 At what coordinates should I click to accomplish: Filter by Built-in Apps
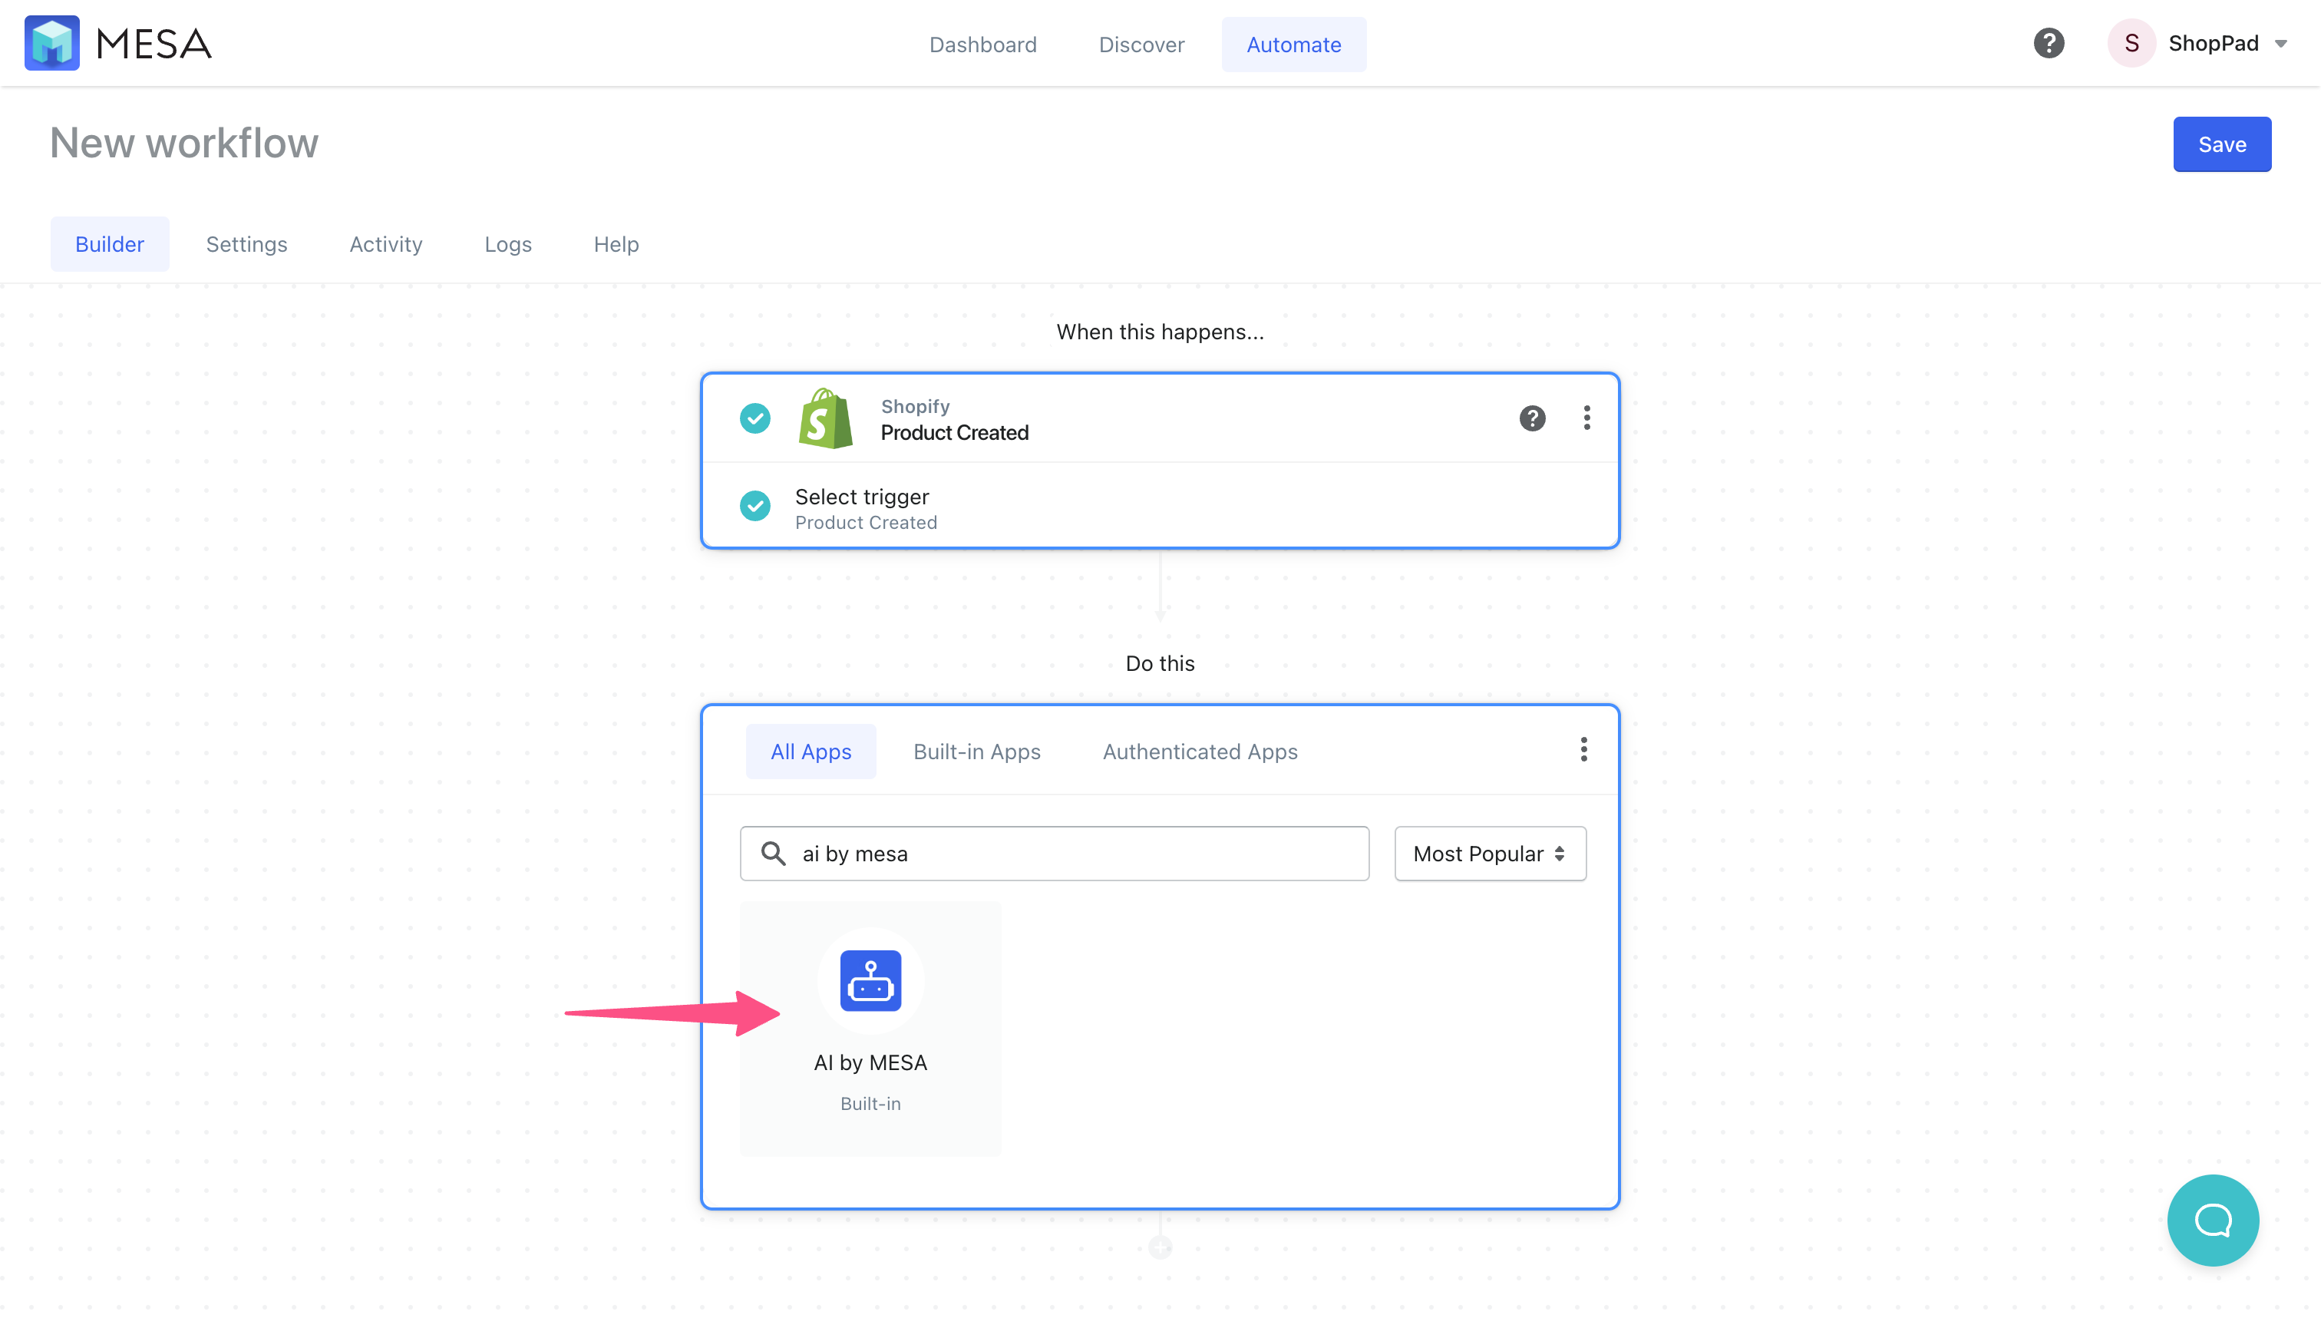(977, 752)
